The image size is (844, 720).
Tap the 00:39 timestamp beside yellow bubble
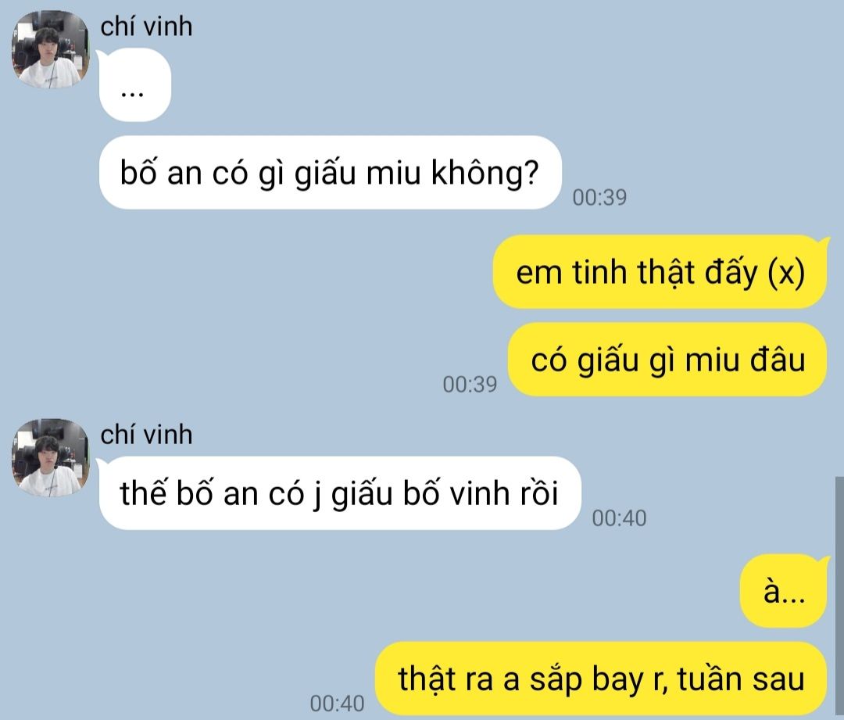point(470,385)
